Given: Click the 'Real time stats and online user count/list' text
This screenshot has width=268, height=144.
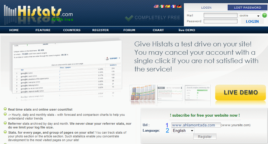Looking at the screenshot, I should (x=40, y=109).
